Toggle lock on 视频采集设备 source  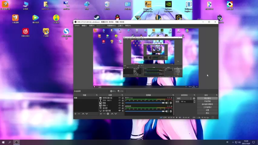click(x=123, y=98)
